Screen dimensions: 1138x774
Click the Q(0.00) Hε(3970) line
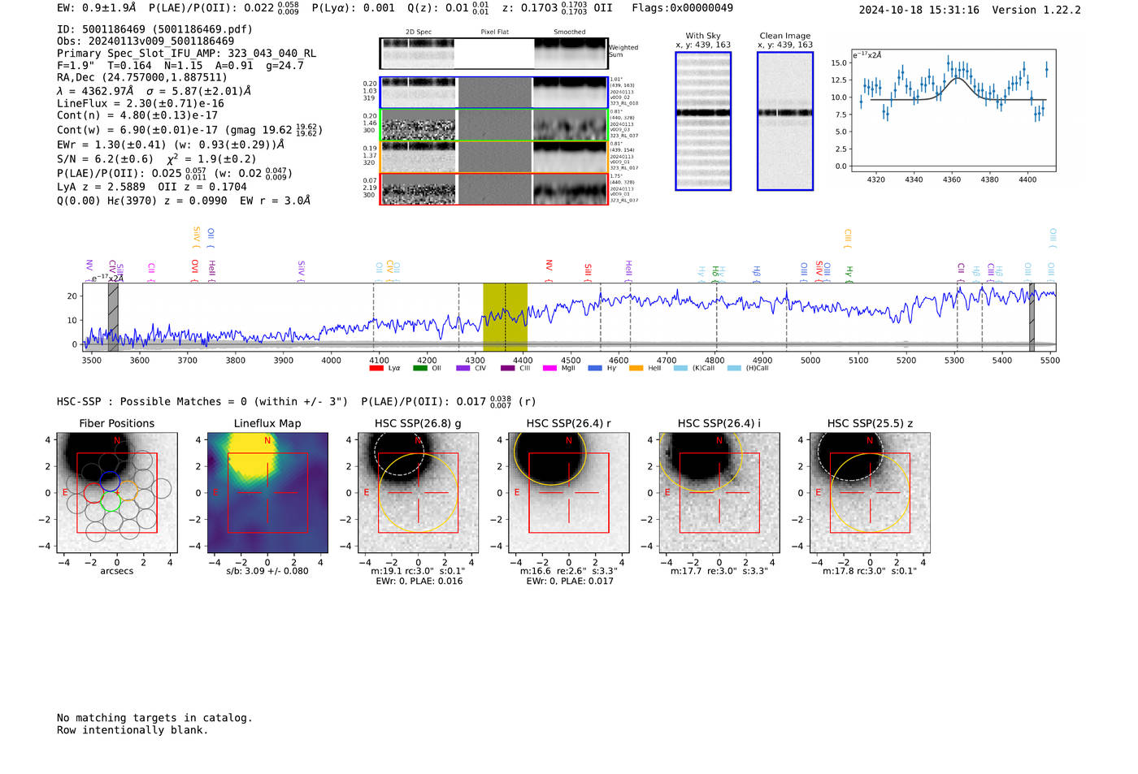184,201
